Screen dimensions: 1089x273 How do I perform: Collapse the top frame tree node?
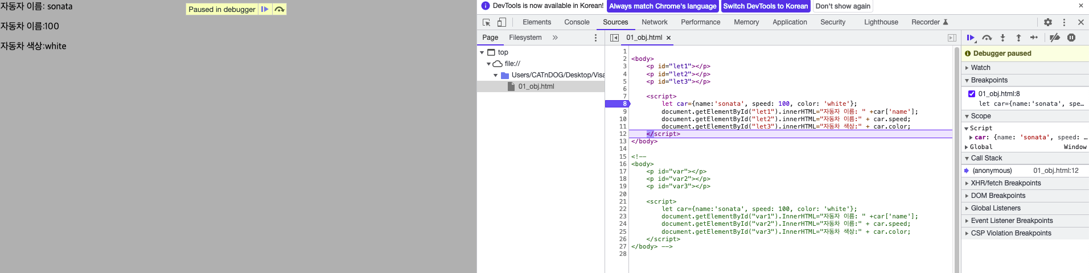pyautogui.click(x=482, y=52)
